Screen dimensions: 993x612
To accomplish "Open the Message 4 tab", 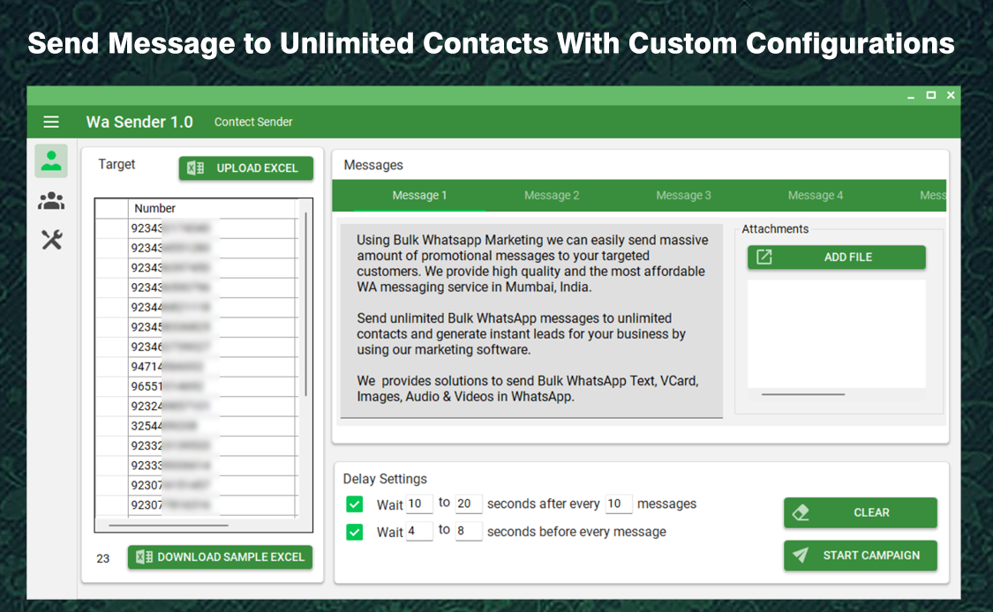I will [x=815, y=195].
